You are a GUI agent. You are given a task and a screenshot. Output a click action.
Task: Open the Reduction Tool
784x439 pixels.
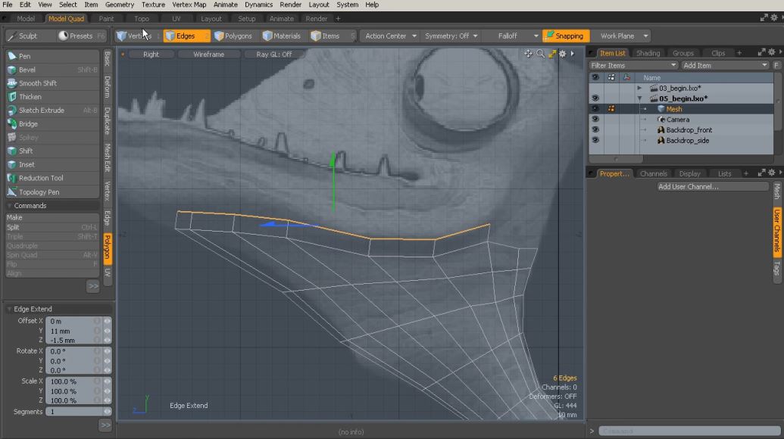click(41, 179)
